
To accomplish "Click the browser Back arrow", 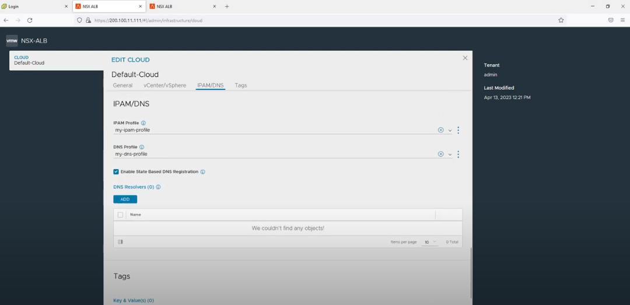I will (x=6, y=20).
